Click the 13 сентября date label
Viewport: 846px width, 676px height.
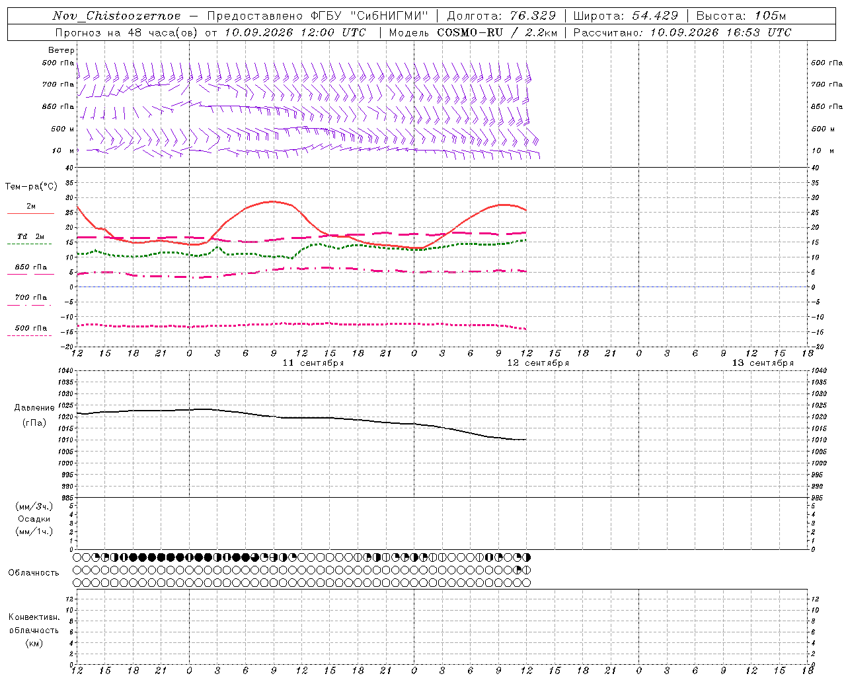763,363
